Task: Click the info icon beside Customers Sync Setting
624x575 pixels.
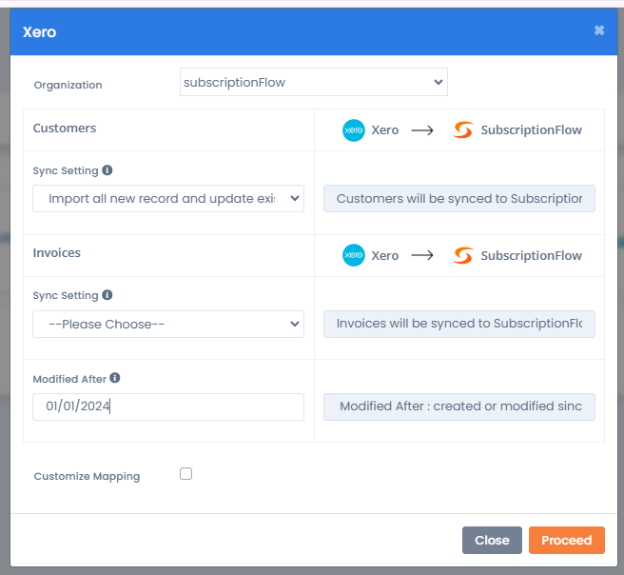Action: click(x=107, y=170)
